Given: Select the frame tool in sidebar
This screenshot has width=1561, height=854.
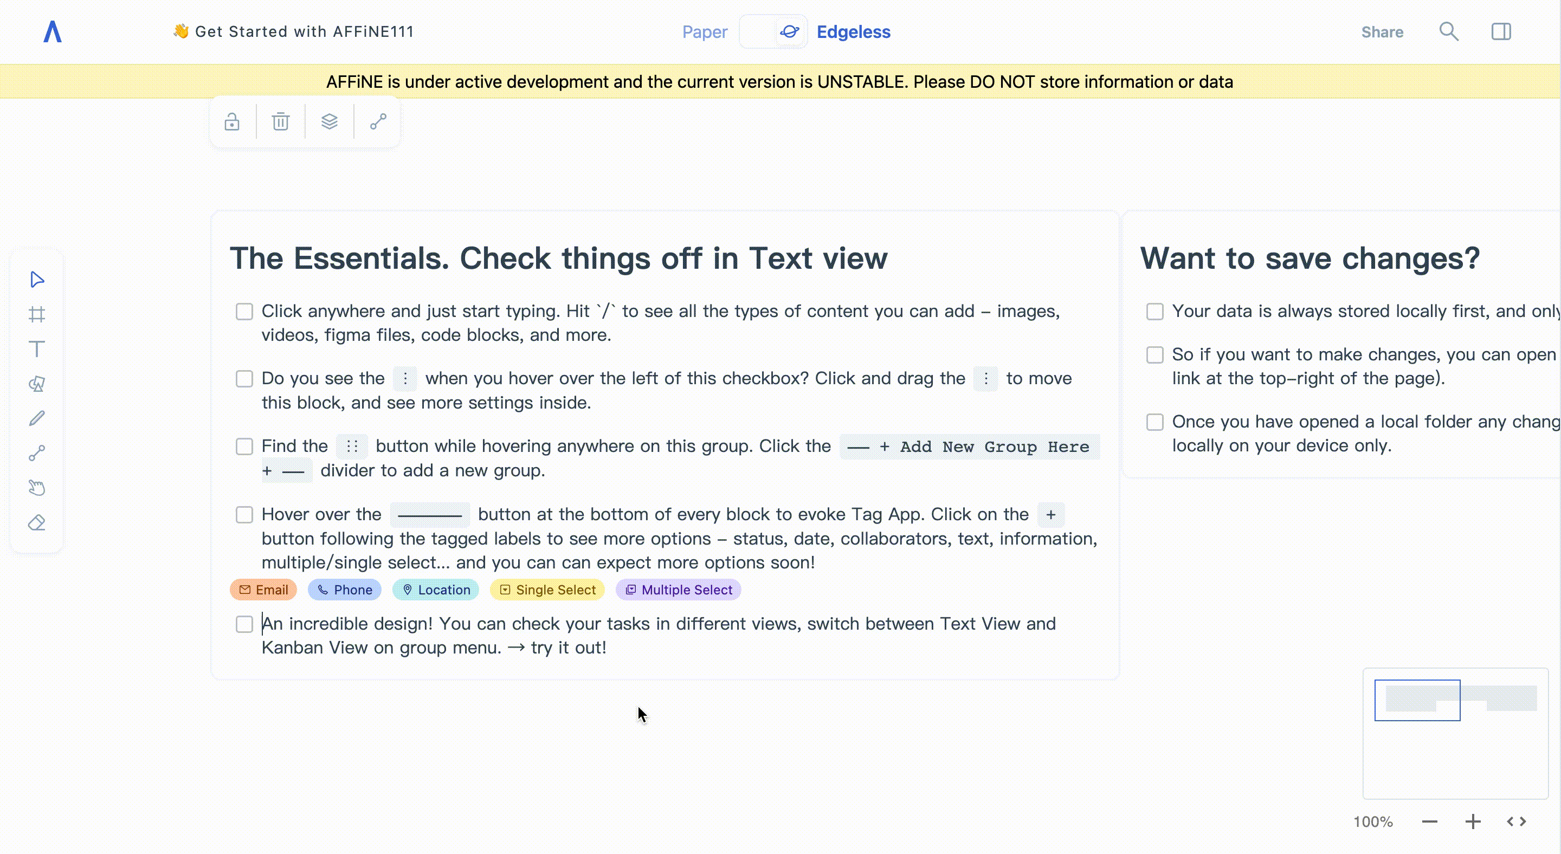Looking at the screenshot, I should point(37,314).
